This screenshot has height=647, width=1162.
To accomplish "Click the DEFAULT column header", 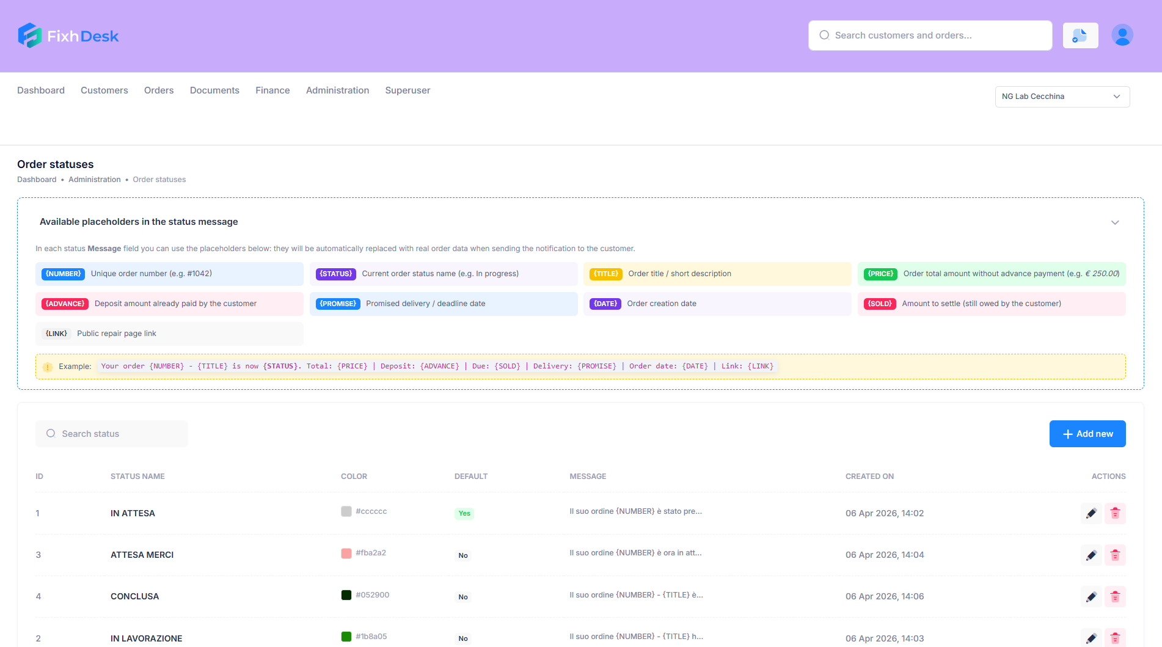I will pos(471,477).
